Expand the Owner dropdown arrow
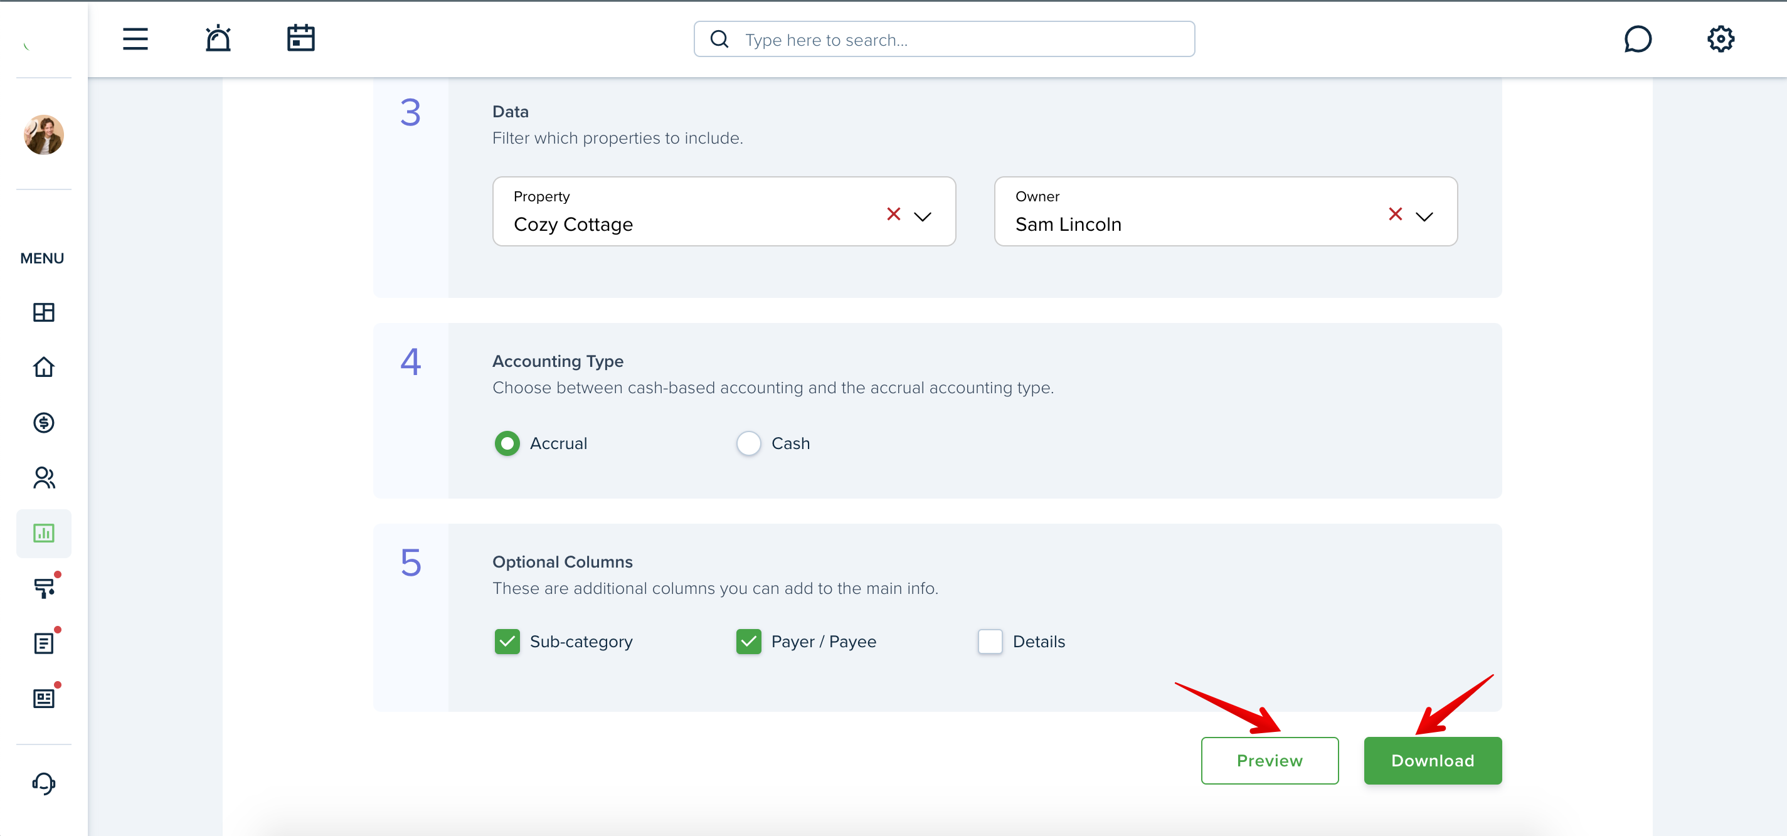 (1424, 216)
